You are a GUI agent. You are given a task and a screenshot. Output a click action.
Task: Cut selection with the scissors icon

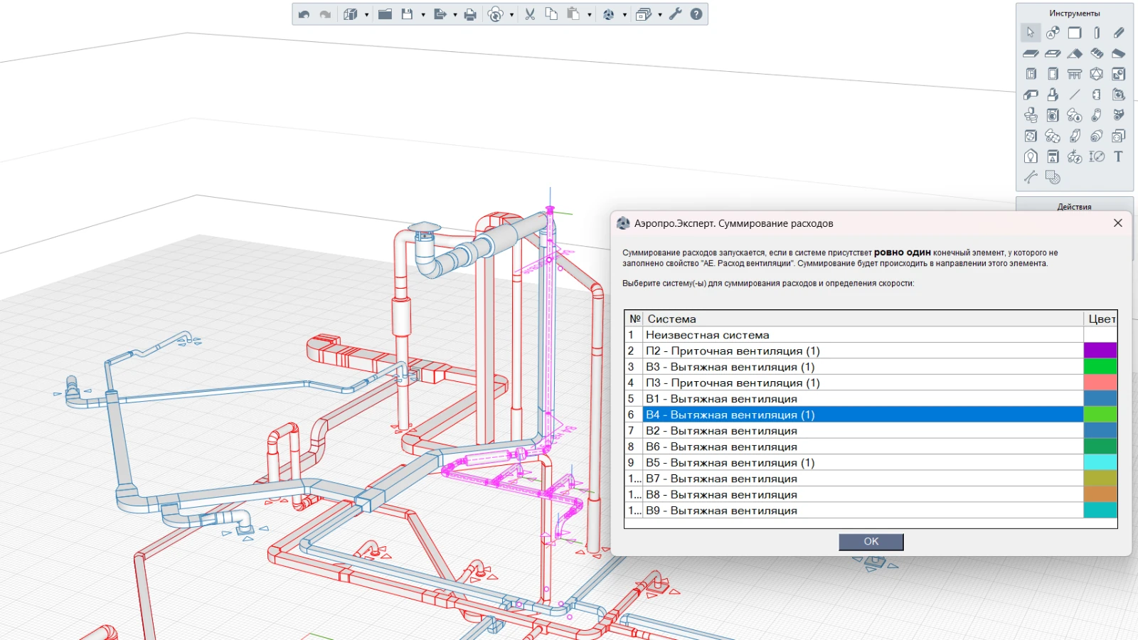tap(530, 14)
